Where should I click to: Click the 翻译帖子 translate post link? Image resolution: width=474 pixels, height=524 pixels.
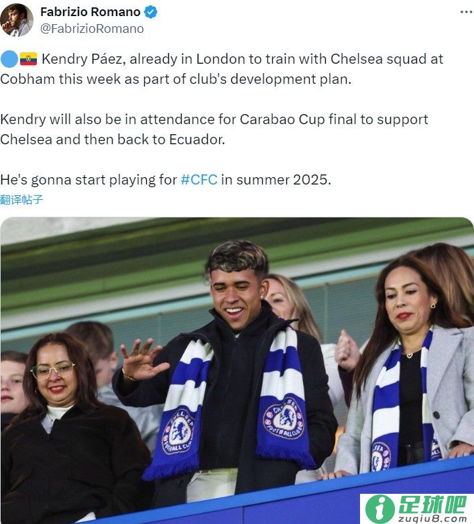[21, 199]
